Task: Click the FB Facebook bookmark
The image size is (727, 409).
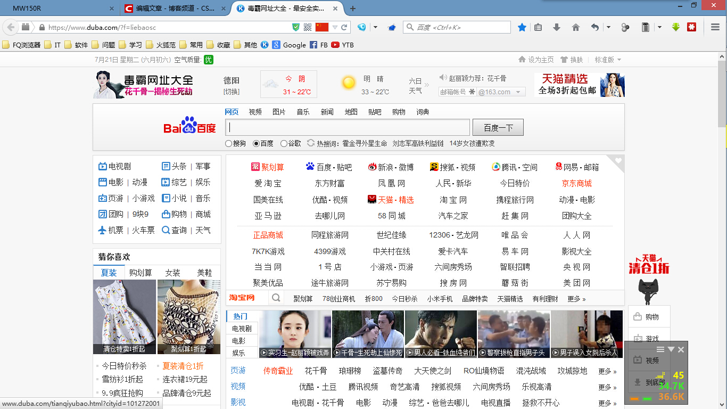Action: point(318,45)
